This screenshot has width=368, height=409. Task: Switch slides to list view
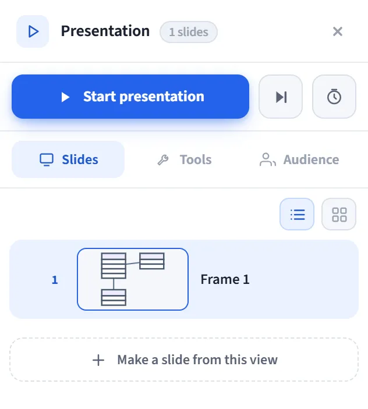[297, 214]
